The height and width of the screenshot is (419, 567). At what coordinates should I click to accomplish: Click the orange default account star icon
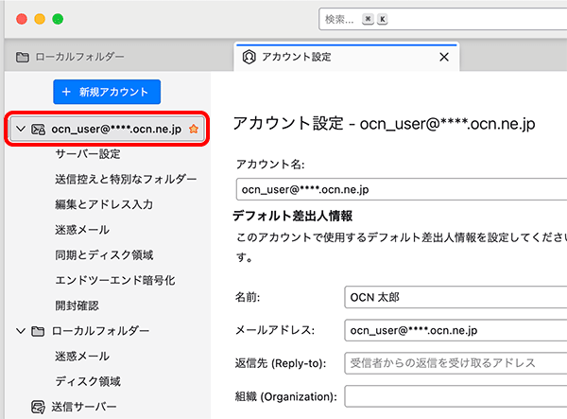pos(194,129)
